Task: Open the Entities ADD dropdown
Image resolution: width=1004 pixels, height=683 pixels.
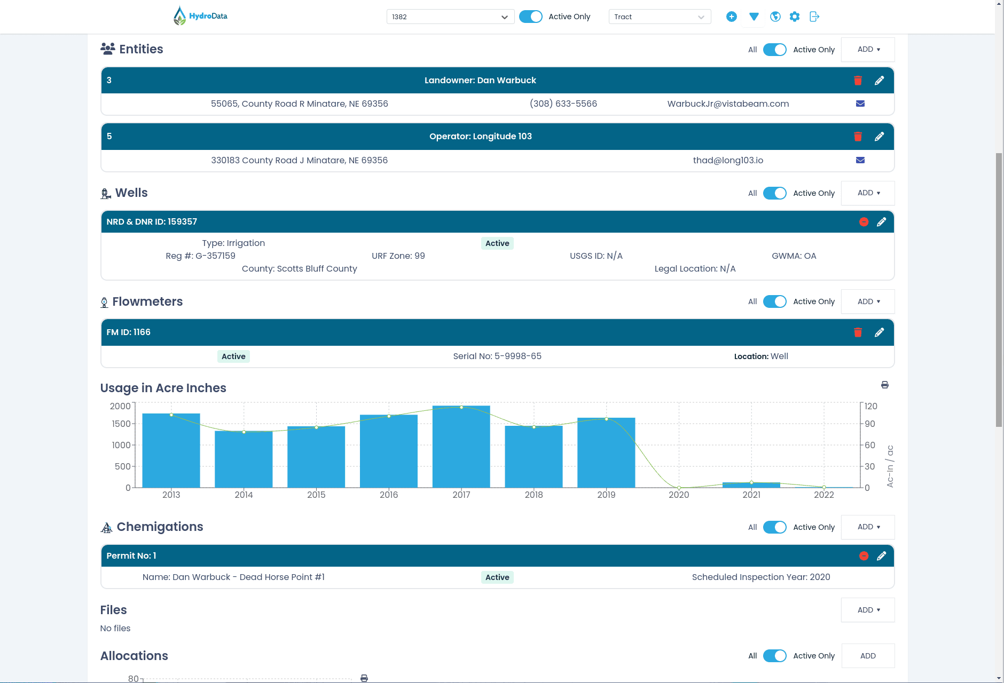Action: point(868,50)
